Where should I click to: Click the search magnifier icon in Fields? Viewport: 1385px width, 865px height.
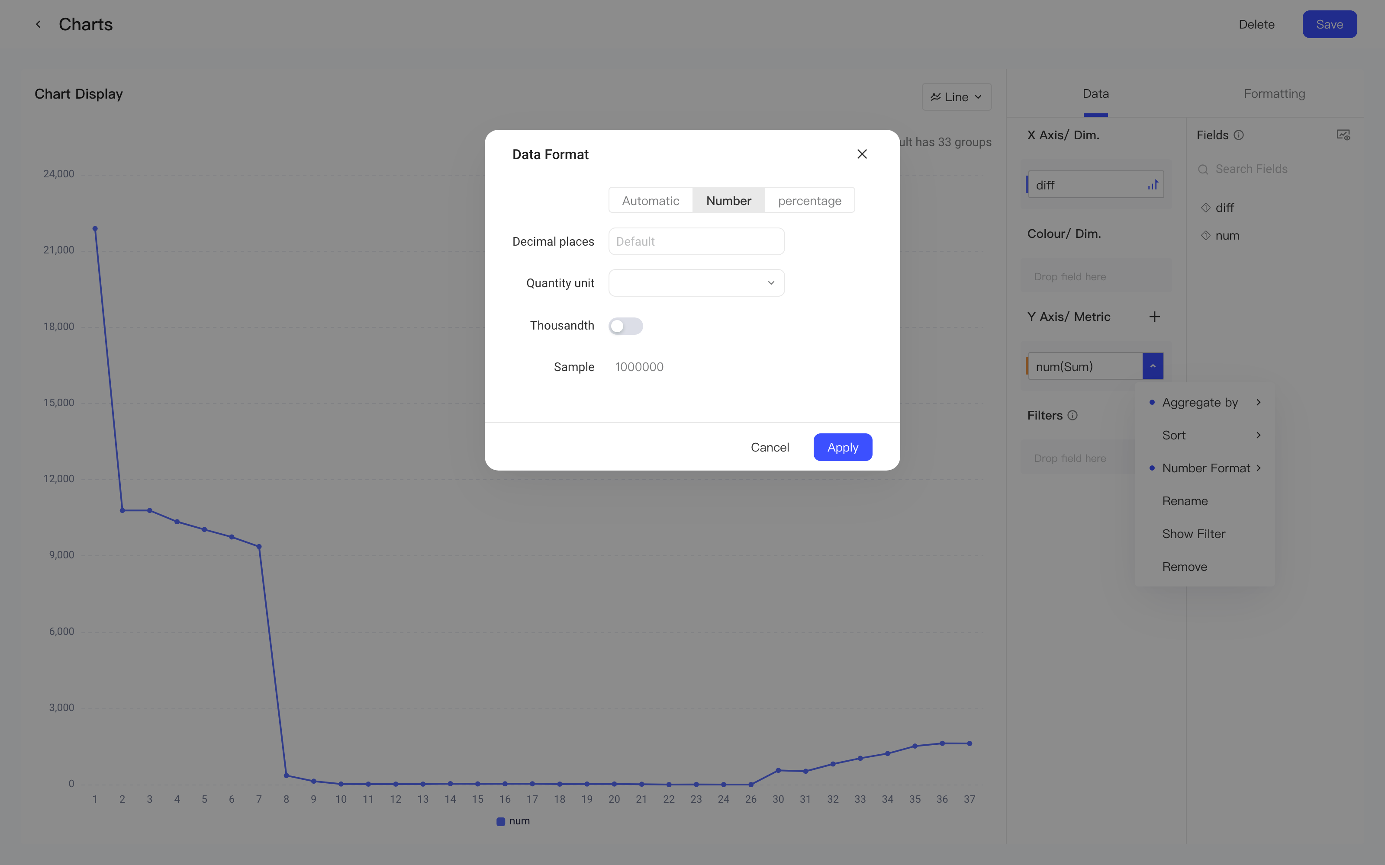pyautogui.click(x=1203, y=170)
